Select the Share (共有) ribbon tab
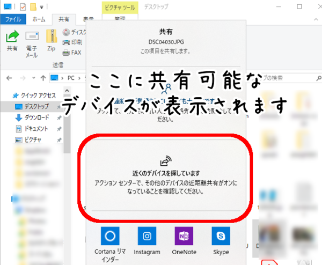The height and width of the screenshot is (265, 322). click(64, 19)
